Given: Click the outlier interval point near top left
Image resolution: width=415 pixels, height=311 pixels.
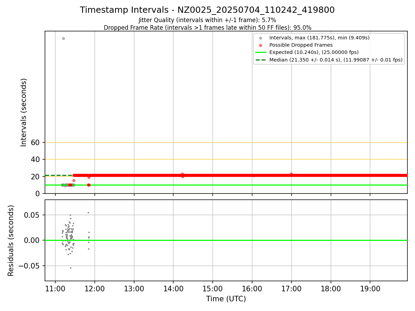Looking at the screenshot, I should [x=63, y=38].
